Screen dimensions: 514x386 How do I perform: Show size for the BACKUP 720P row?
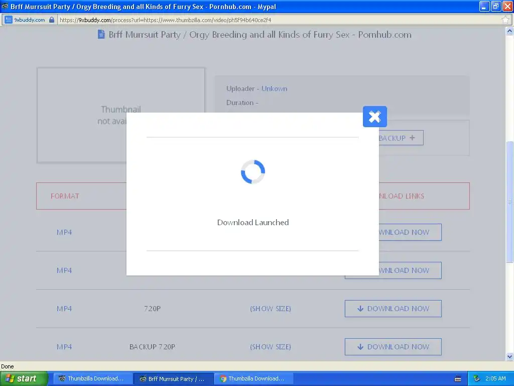(271, 347)
